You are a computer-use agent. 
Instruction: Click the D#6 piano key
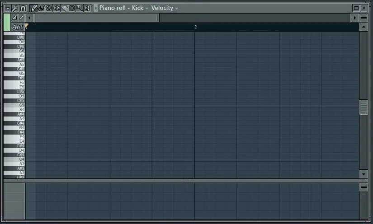coord(14,37)
